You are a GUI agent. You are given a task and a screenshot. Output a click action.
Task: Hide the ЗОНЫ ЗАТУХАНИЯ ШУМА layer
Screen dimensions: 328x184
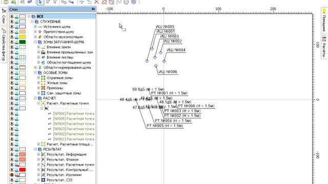pyautogui.click(x=12, y=42)
